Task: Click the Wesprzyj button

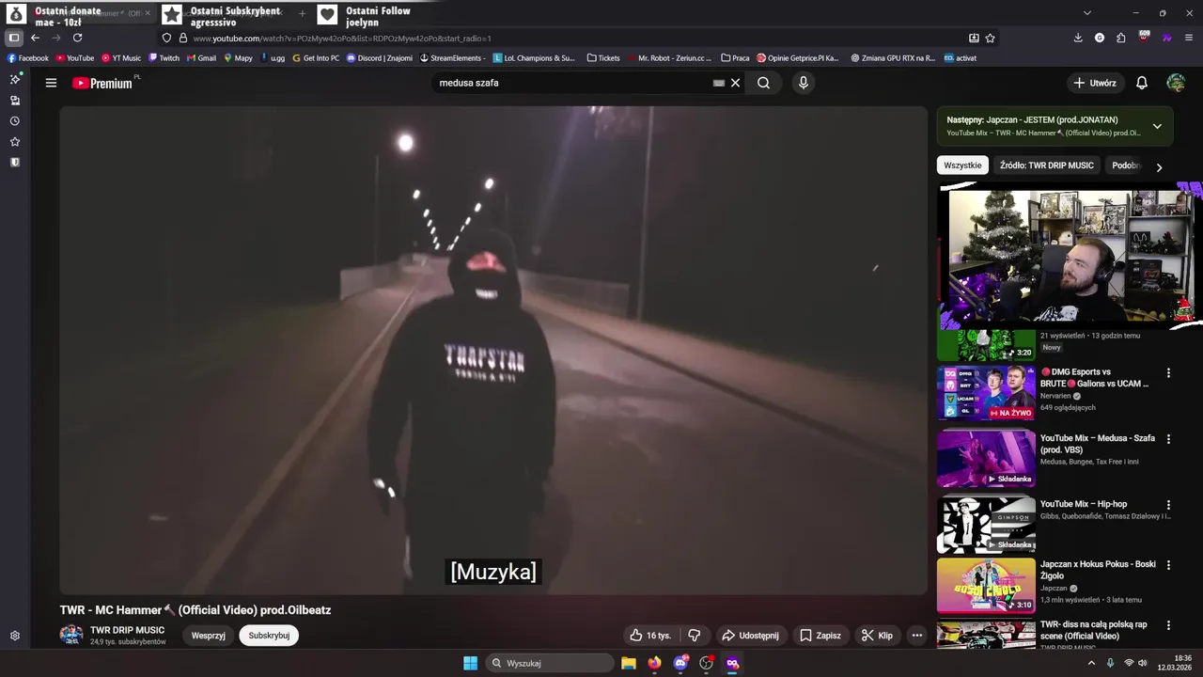Action: 209,636
